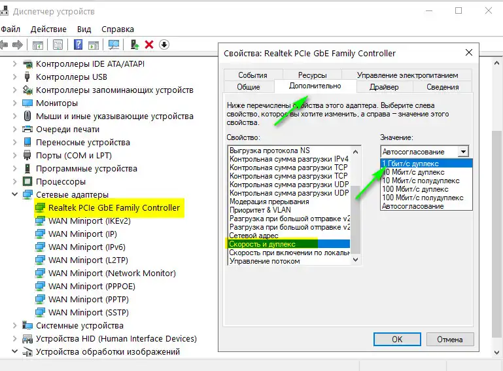Collapse the Сетевые адаптеры tree node
Image resolution: width=503 pixels, height=371 pixels.
[16, 195]
